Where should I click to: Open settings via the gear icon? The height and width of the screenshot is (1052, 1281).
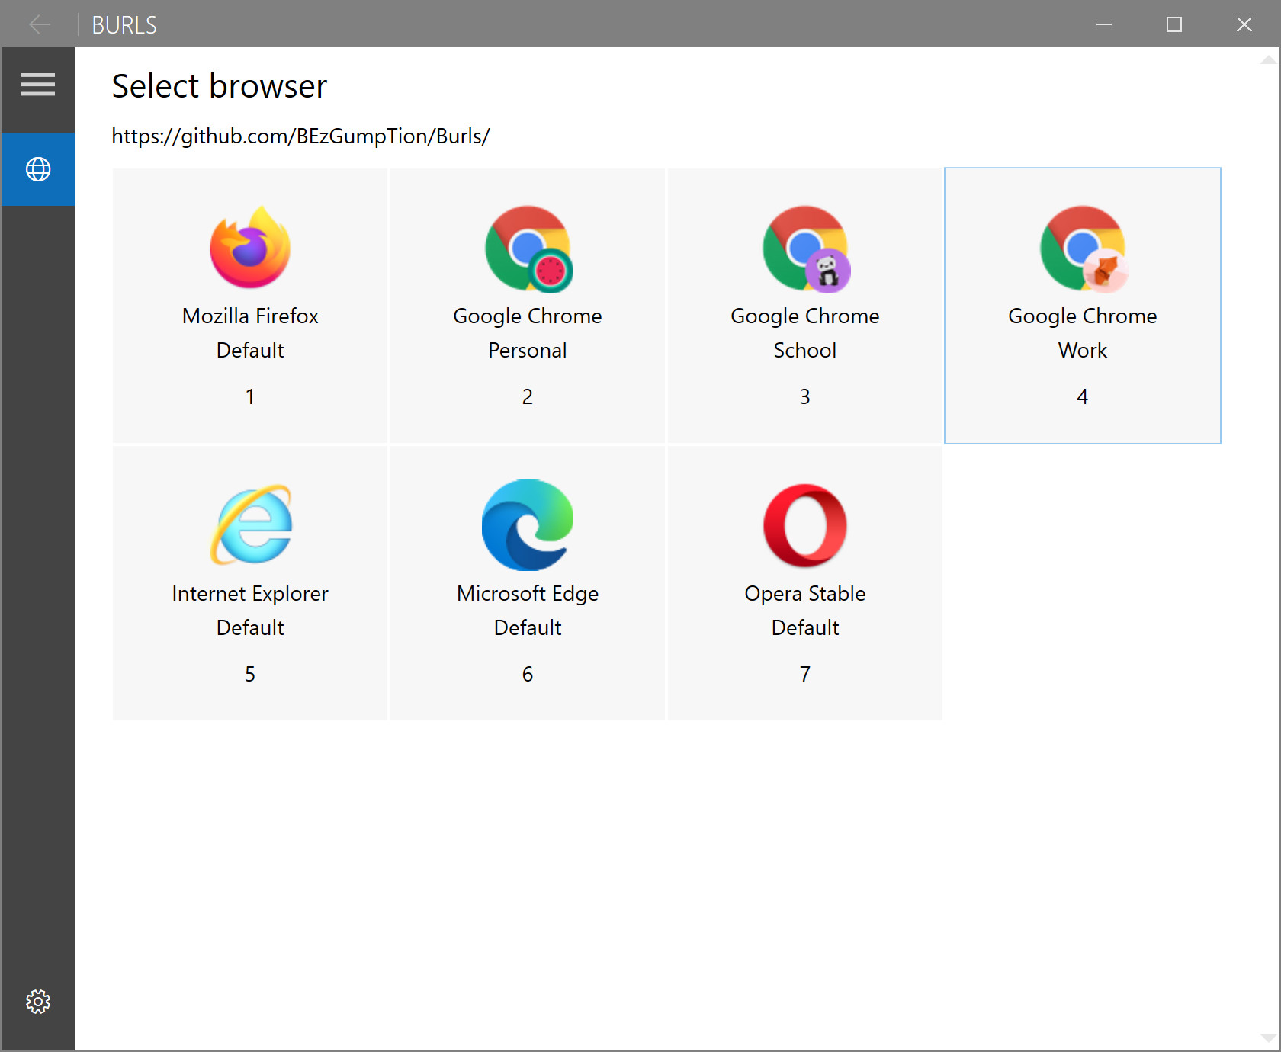point(38,1002)
